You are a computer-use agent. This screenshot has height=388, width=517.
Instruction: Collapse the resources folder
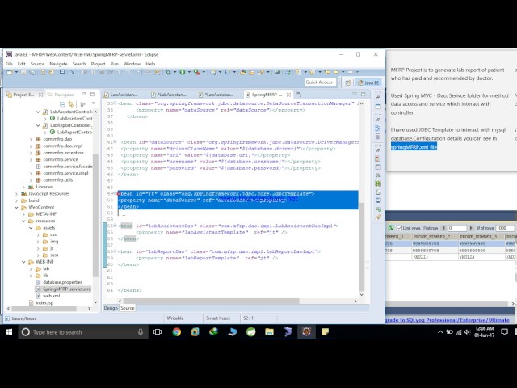point(23,221)
